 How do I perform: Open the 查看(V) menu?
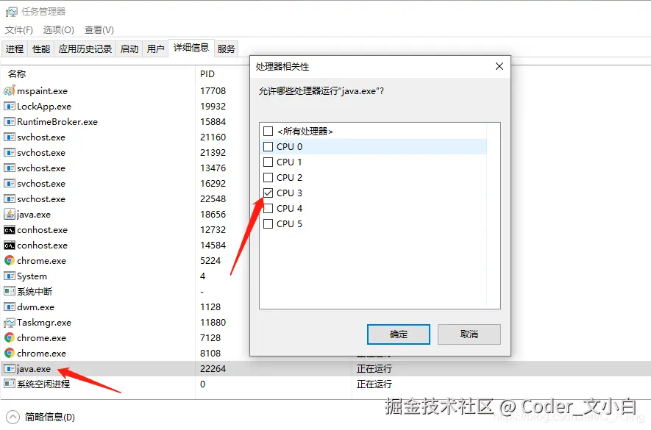pos(99,30)
